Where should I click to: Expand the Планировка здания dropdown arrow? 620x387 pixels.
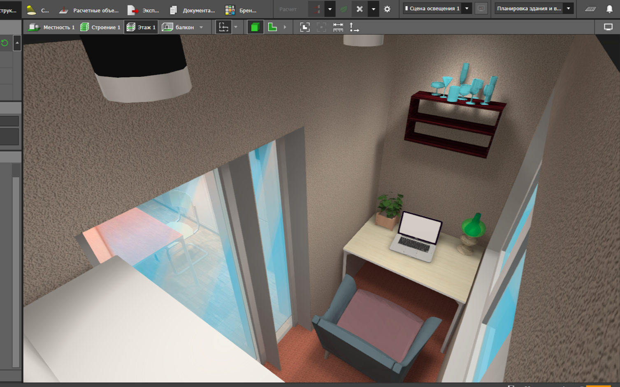pos(569,8)
